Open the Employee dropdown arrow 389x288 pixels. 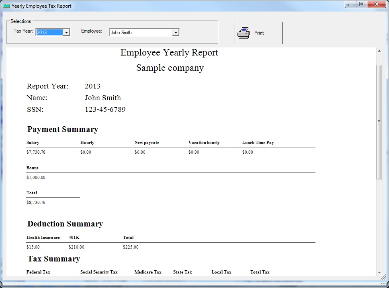176,33
